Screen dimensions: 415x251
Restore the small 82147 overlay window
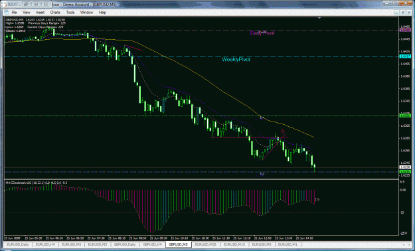(x=27, y=4)
